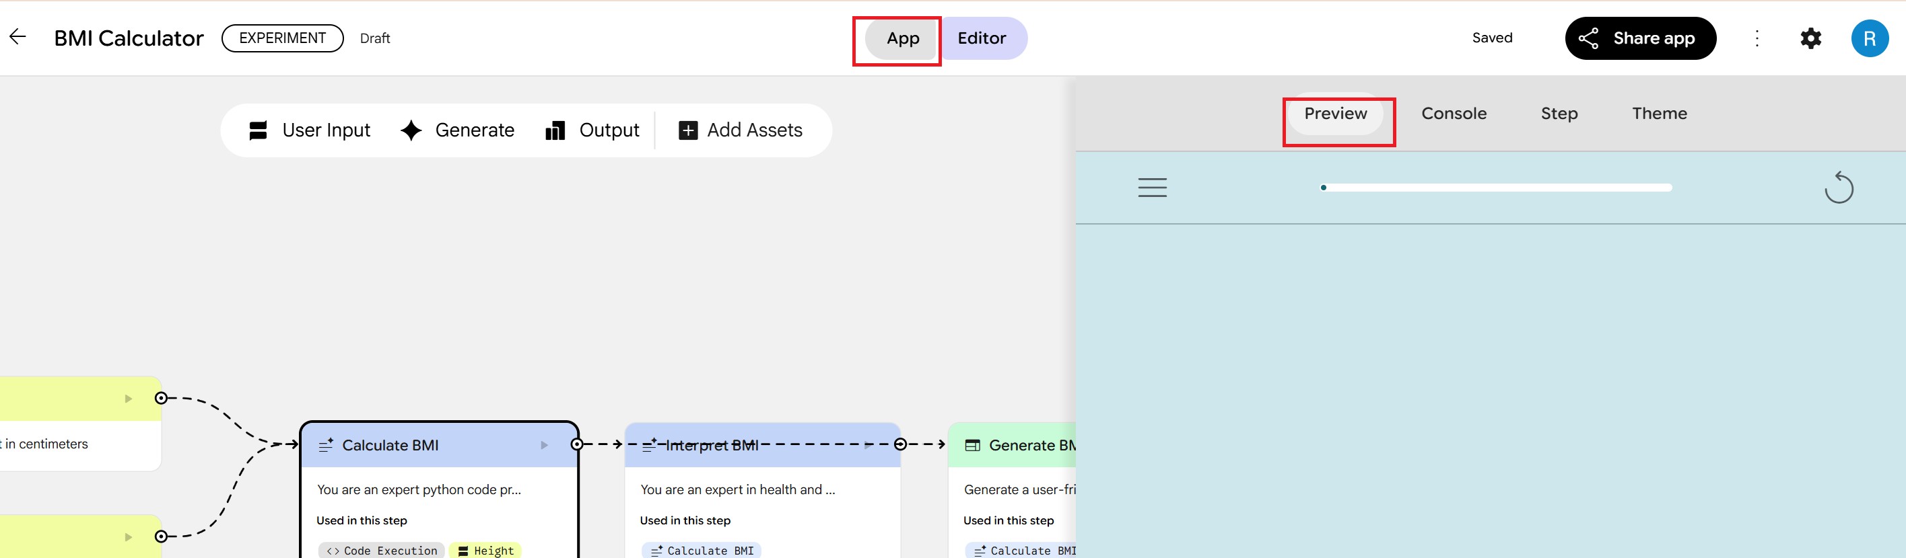
Task: Switch to Editor view toggle
Action: (981, 38)
